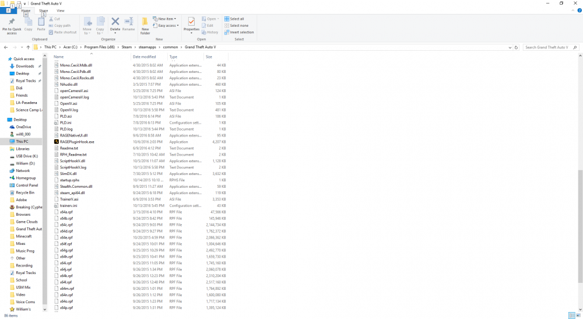Open the File tab
Viewport: 583px width, 319px height.
coord(8,10)
